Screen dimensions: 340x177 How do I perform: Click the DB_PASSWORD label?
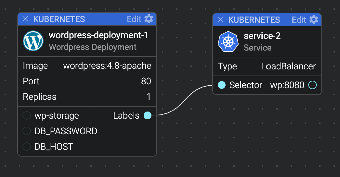[66, 131]
